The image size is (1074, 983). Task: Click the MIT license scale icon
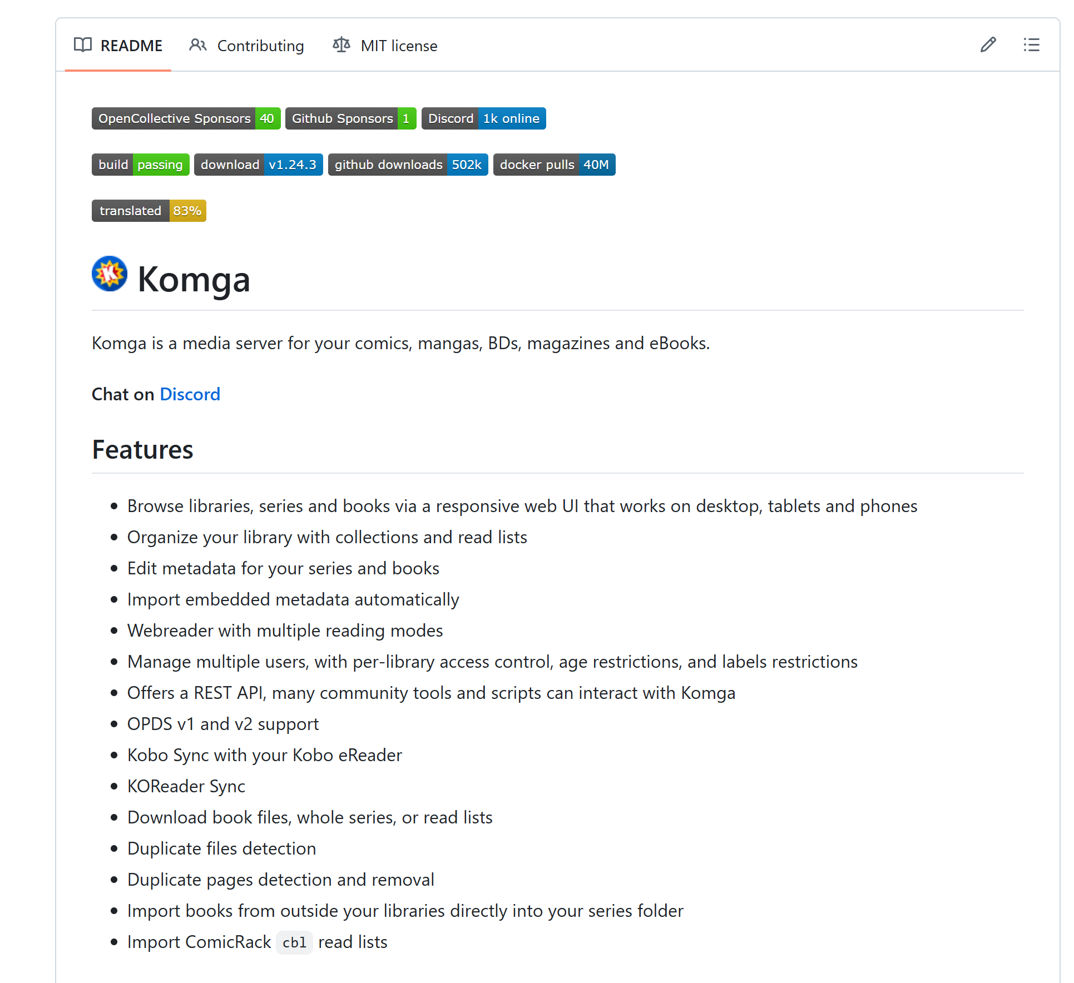(341, 45)
